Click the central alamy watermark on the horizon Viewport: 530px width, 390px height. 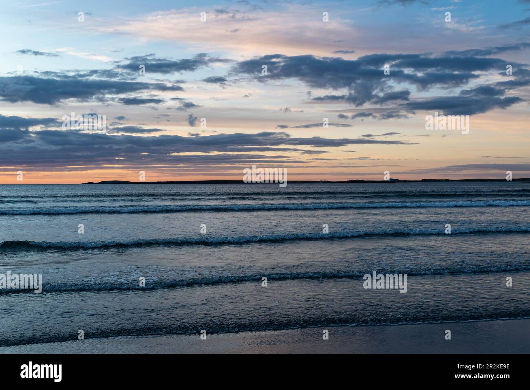pos(265,176)
